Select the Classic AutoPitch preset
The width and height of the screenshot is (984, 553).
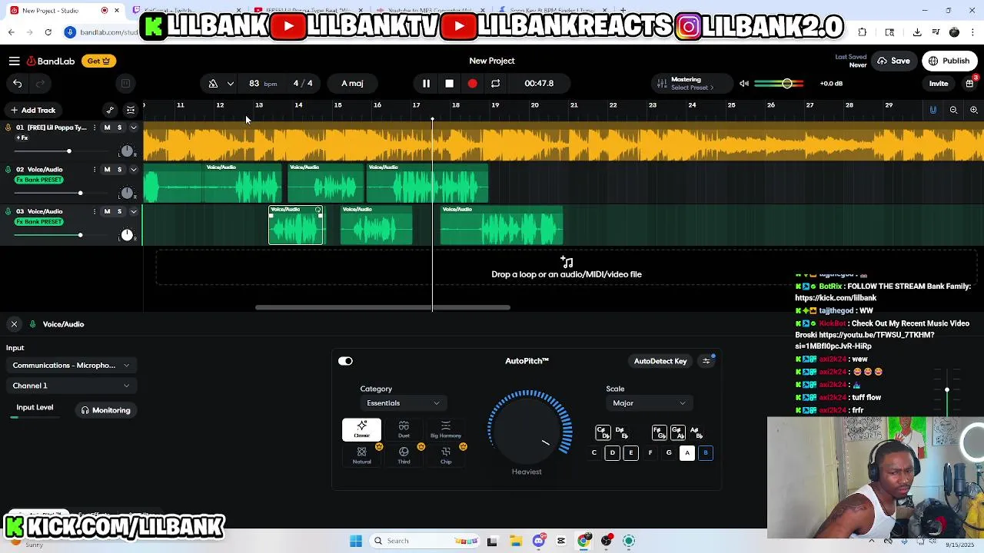tap(361, 430)
